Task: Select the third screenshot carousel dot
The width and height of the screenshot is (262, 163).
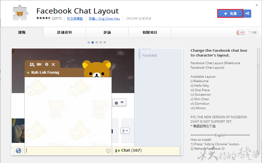Action: click(97, 42)
